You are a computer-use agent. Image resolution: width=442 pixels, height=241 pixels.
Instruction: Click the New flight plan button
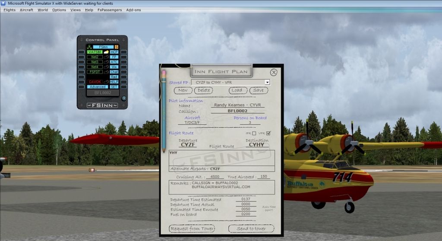pos(183,90)
